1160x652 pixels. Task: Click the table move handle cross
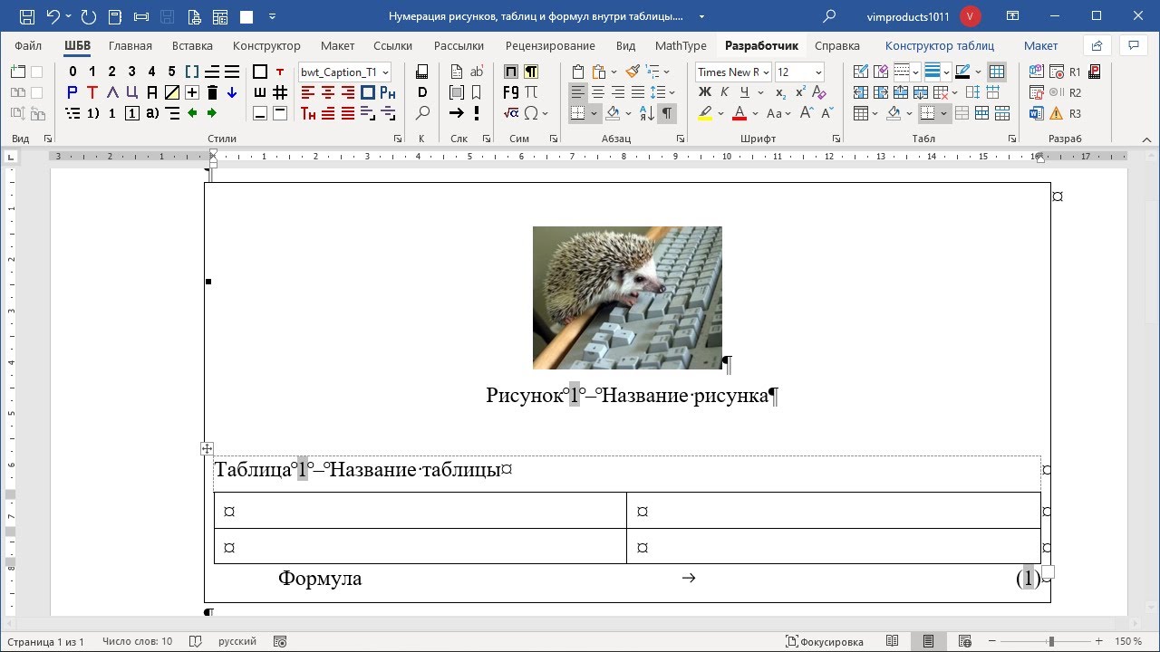pos(208,448)
